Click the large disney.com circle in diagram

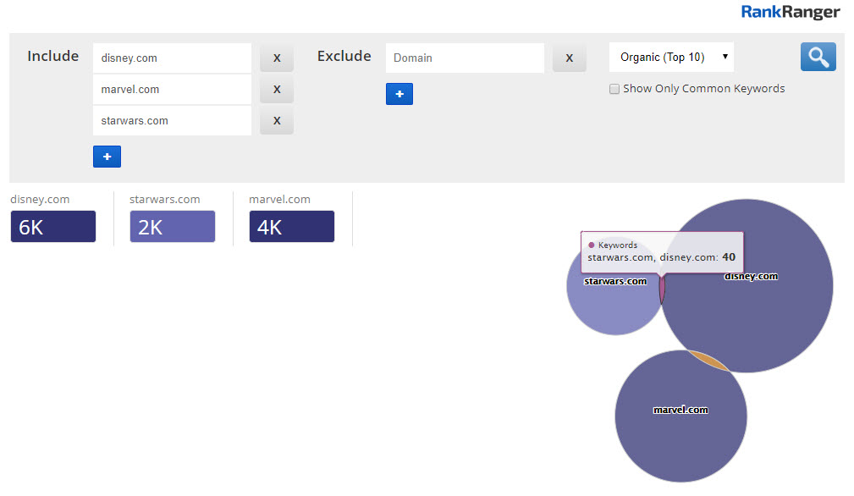tap(762, 313)
